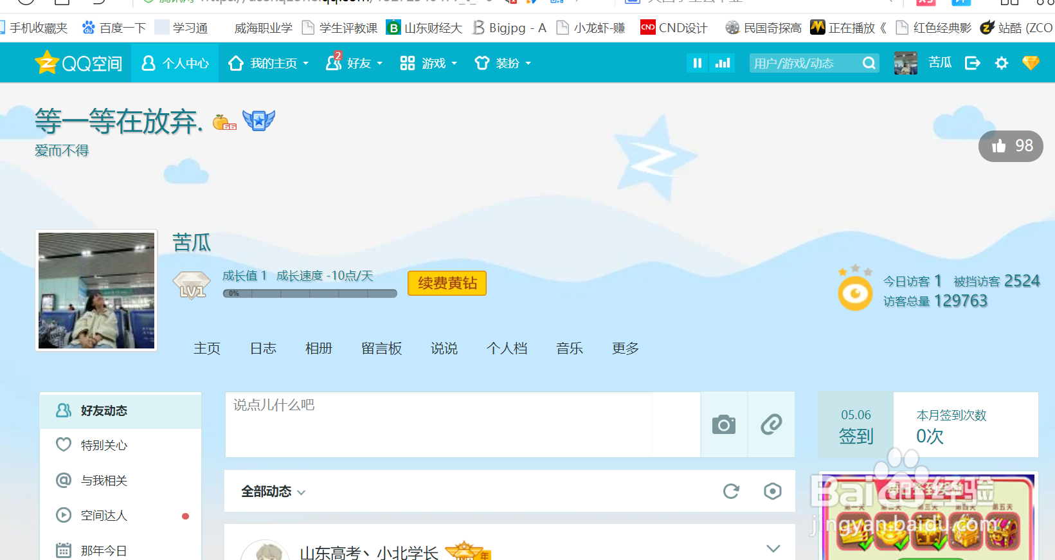Expand 全部动态 filter dropdown
The height and width of the screenshot is (560, 1055).
273,492
